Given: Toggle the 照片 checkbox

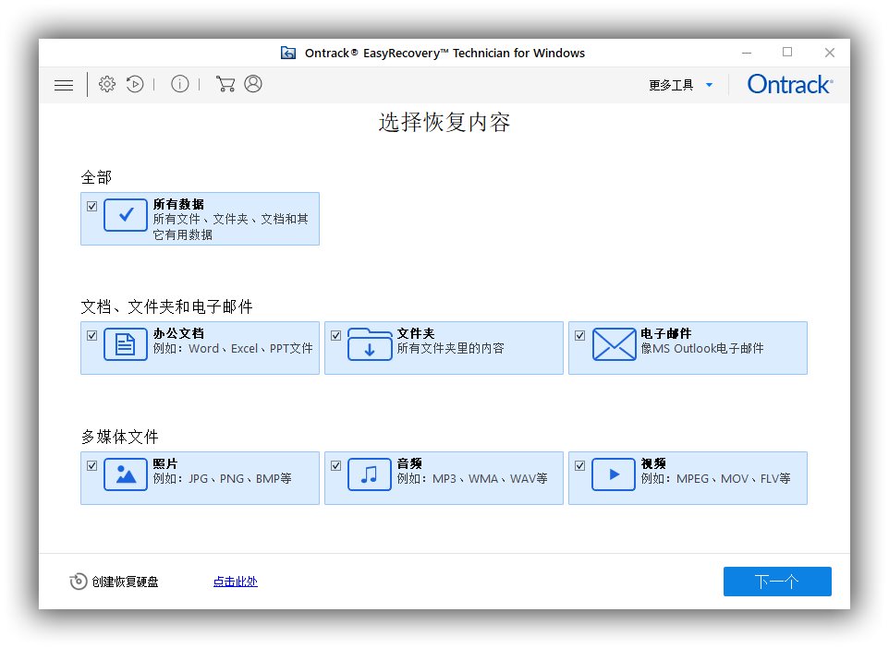Looking at the screenshot, I should click(91, 465).
